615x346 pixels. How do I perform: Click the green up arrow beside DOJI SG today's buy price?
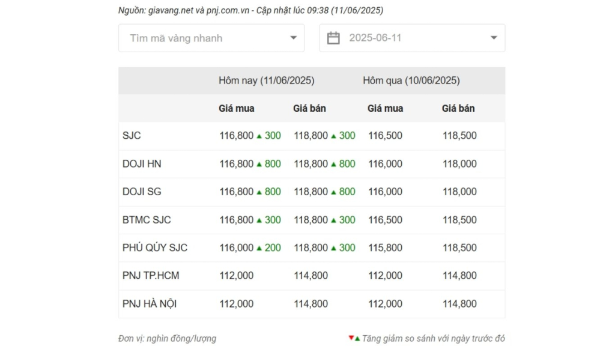click(259, 192)
